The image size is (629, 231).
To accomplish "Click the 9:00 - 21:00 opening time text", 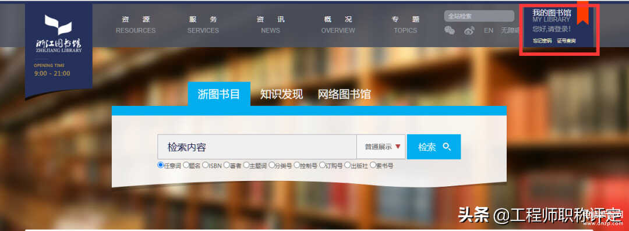I will point(52,73).
